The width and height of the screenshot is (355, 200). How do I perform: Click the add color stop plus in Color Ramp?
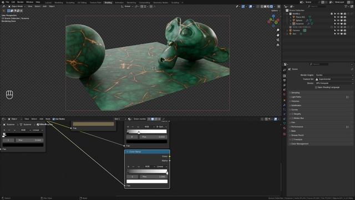(128, 167)
